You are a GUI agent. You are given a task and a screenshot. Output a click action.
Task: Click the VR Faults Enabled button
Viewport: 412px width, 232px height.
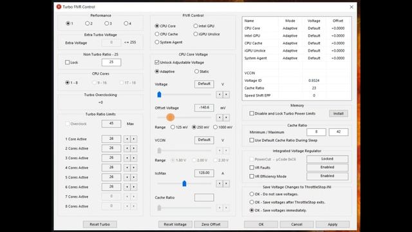(328, 168)
